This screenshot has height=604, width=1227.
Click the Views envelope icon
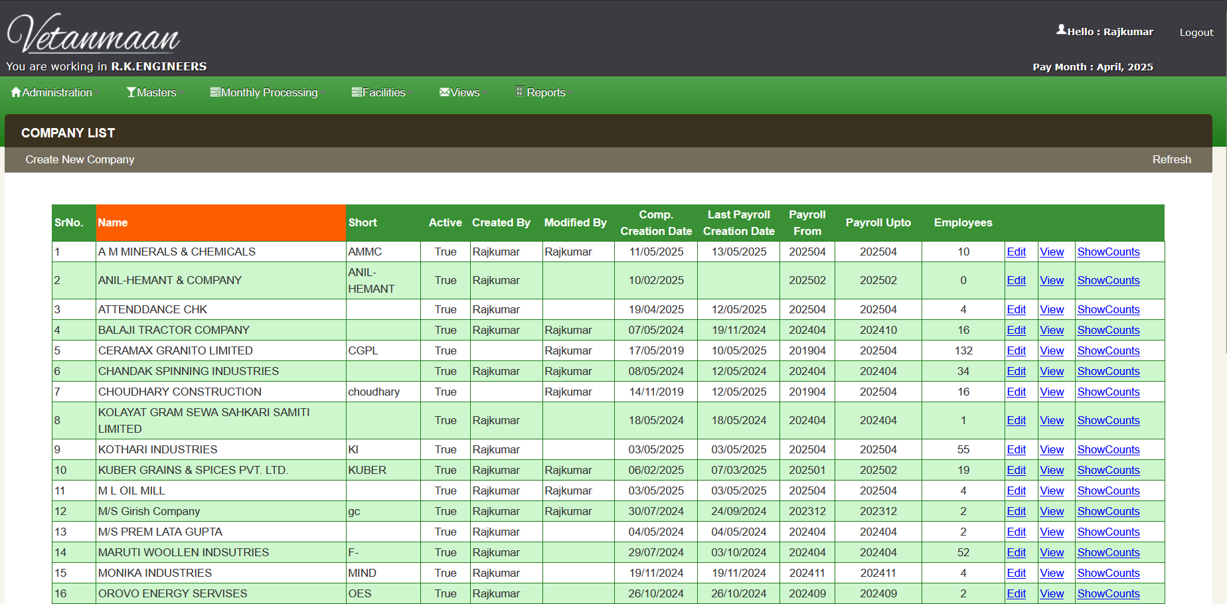[444, 92]
